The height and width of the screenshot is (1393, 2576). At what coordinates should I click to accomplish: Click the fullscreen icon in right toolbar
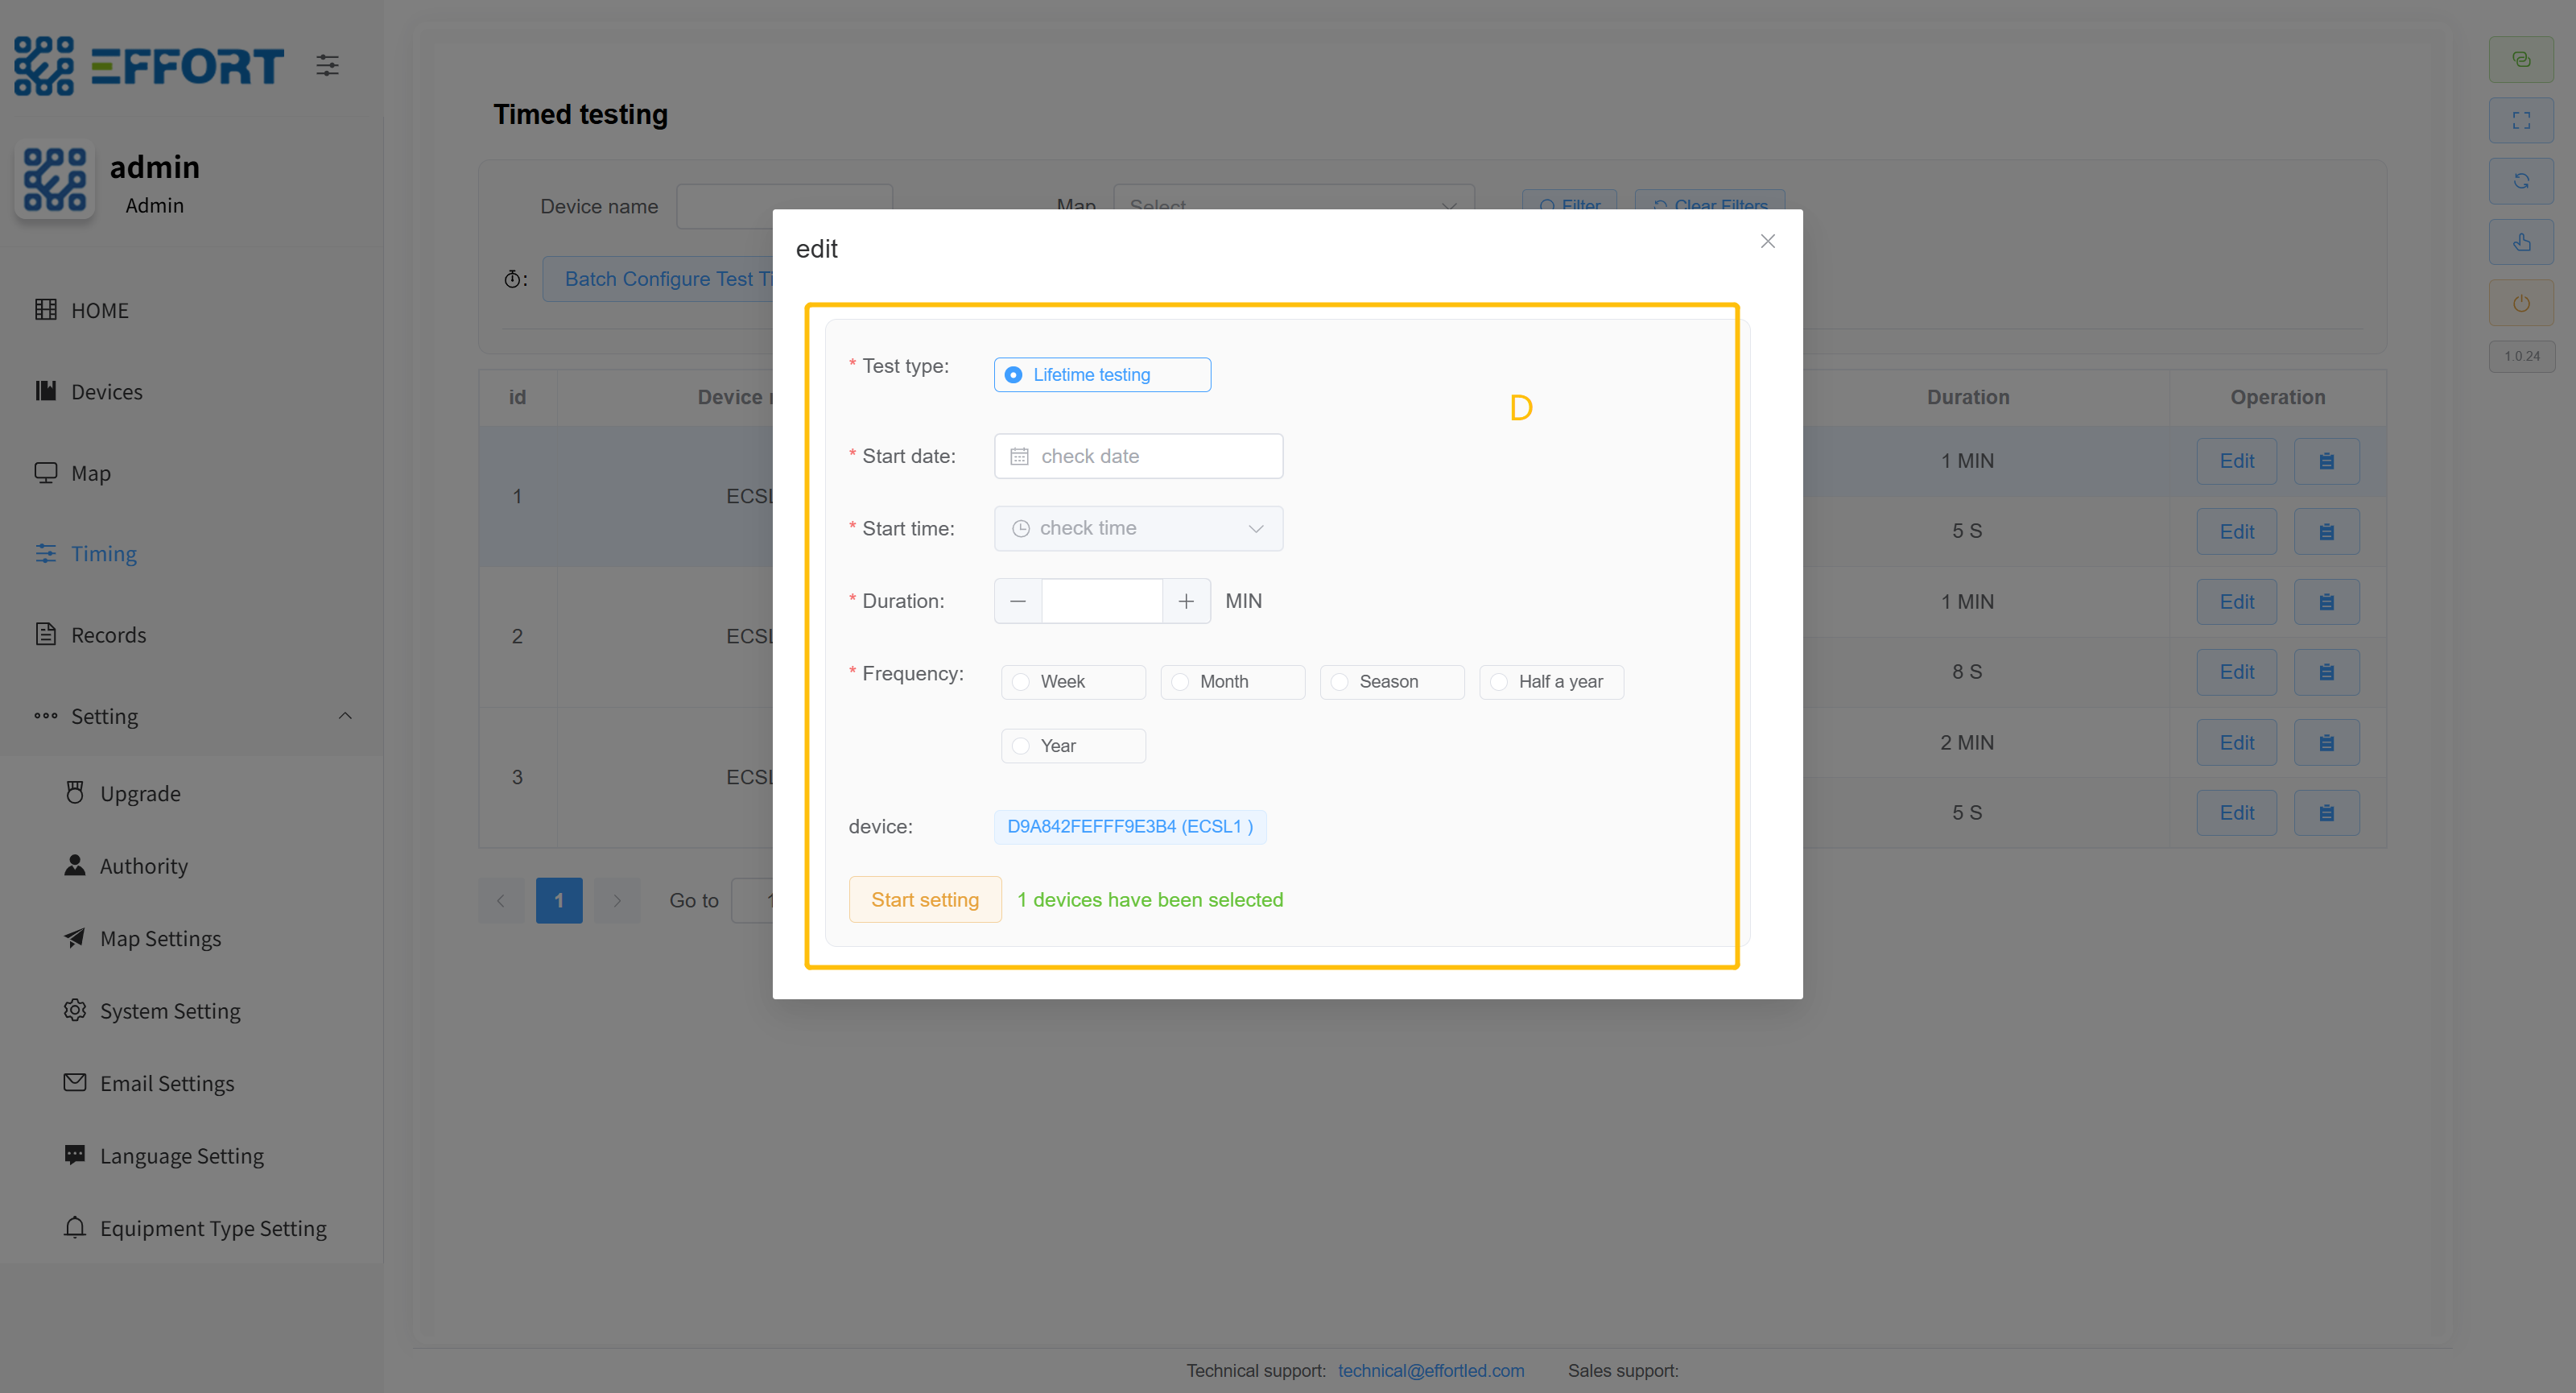click(x=2521, y=120)
